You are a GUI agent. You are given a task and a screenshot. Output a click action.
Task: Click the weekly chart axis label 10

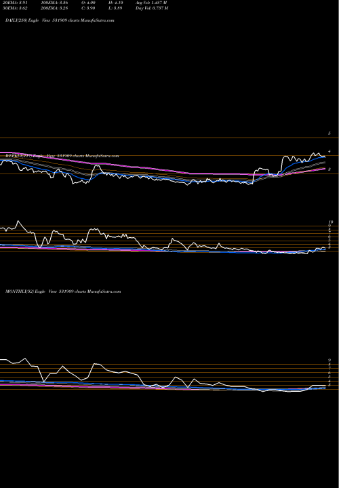point(331,222)
